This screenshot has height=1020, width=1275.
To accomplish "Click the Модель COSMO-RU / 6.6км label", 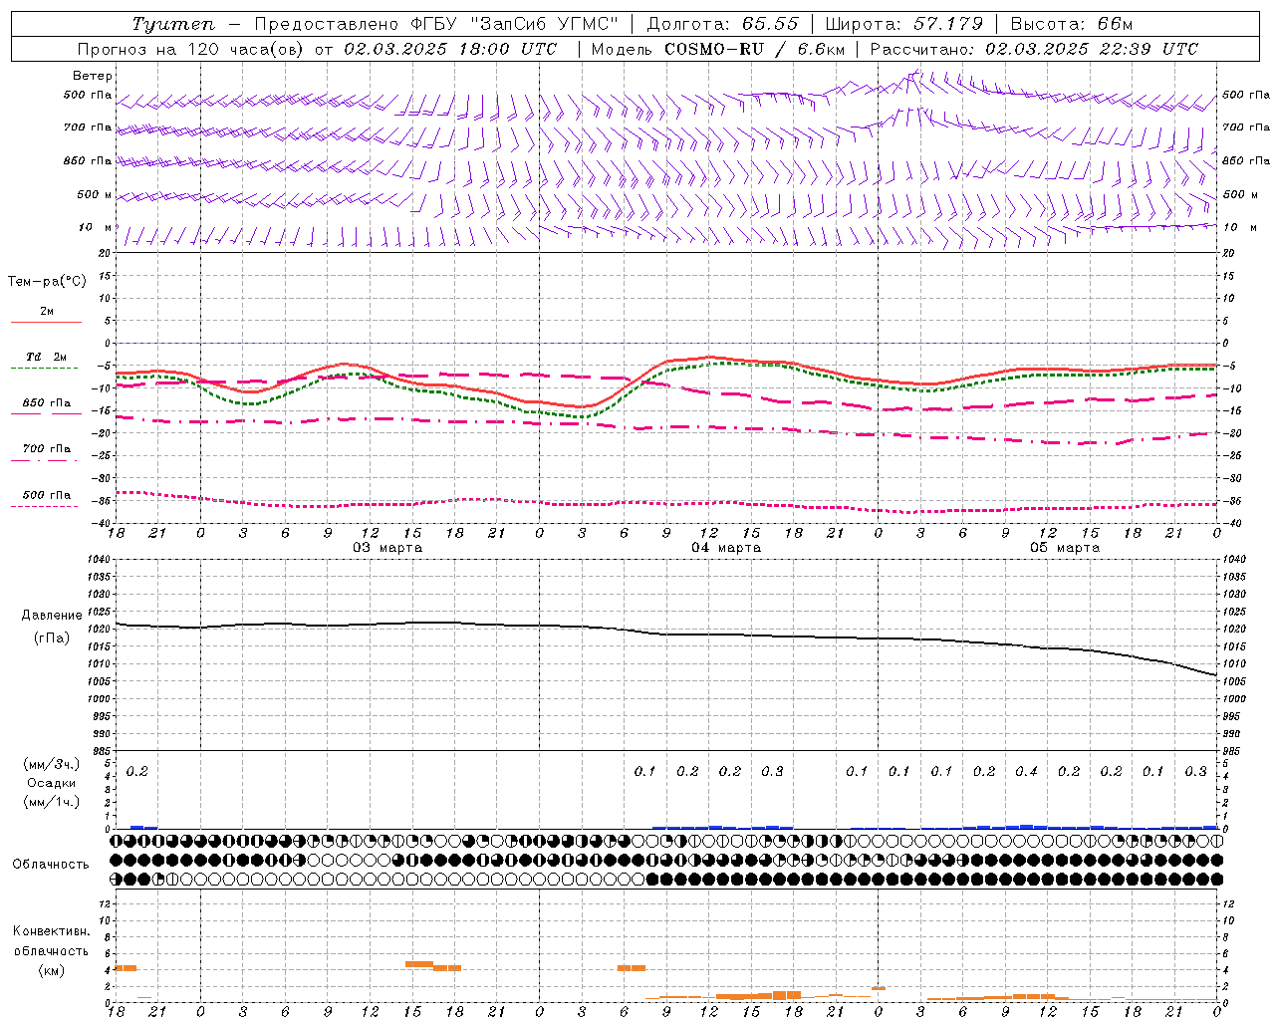I will (717, 49).
